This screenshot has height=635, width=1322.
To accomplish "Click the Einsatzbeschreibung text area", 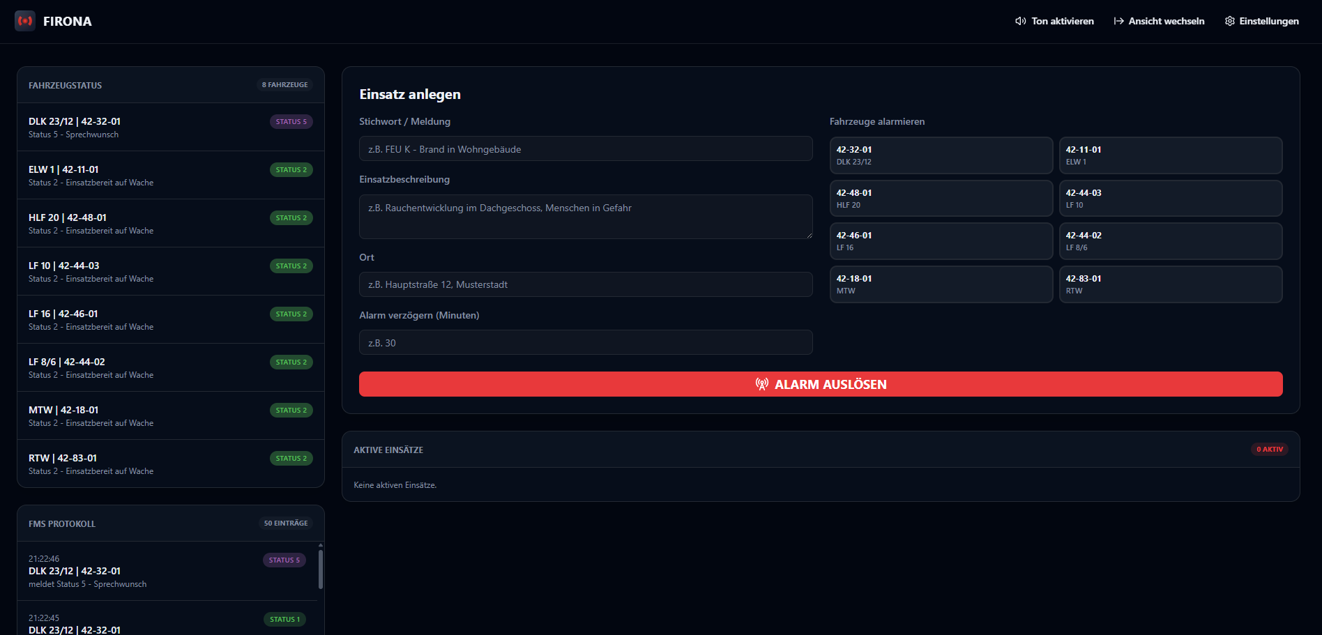I will point(586,217).
